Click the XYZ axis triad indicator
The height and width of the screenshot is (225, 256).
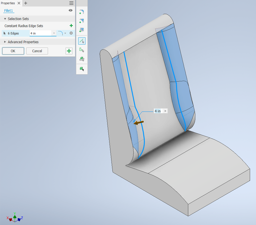(x=15, y=217)
